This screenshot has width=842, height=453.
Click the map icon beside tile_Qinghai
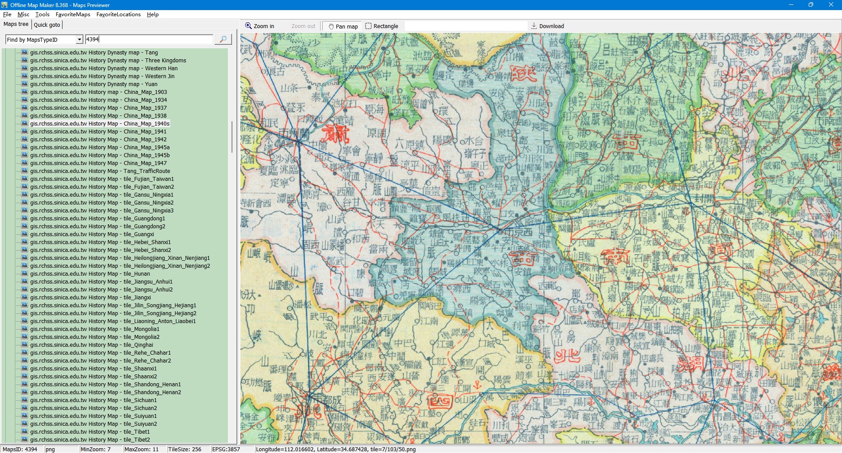pyautogui.click(x=25, y=345)
